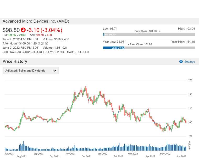This screenshot has width=199, height=162.
Task: Click the USD currency label
Action: tap(5, 52)
